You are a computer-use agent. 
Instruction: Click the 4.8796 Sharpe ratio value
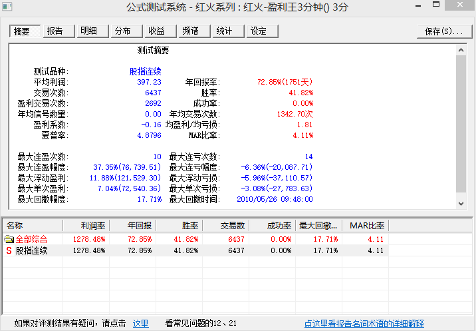149,135
